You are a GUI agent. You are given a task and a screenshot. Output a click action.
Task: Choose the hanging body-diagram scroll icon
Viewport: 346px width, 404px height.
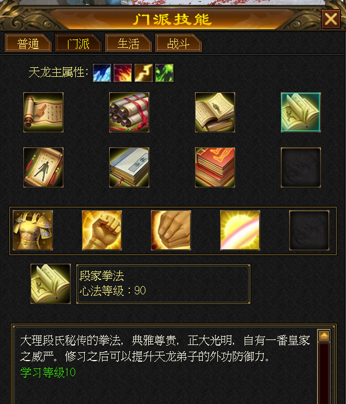[43, 167]
